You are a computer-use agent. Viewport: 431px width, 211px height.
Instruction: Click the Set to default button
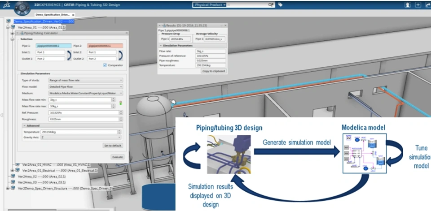tap(113, 146)
